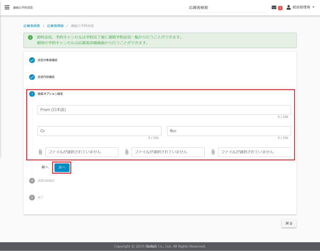Click the 前へ button
Screen dimensions: 320x251
tap(45, 167)
